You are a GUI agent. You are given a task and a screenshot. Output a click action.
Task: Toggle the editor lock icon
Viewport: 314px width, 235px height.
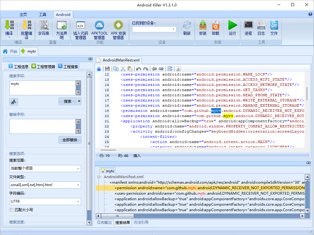pos(99,69)
